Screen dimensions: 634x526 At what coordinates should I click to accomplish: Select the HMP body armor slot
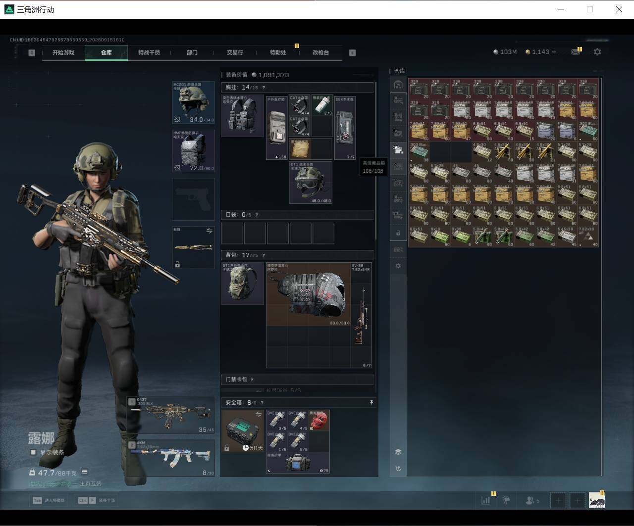click(193, 151)
